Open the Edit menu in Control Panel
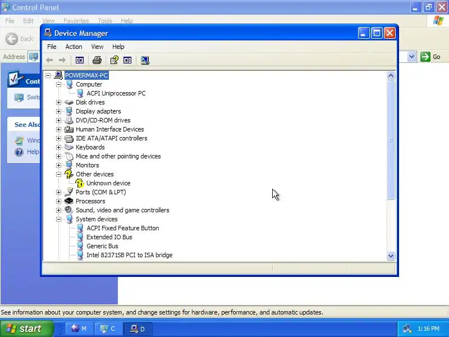Screen dimensions: 449x337 click(28, 21)
